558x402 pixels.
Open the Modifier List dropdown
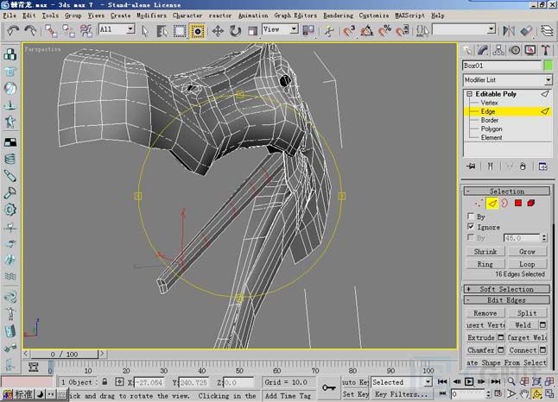coord(507,79)
